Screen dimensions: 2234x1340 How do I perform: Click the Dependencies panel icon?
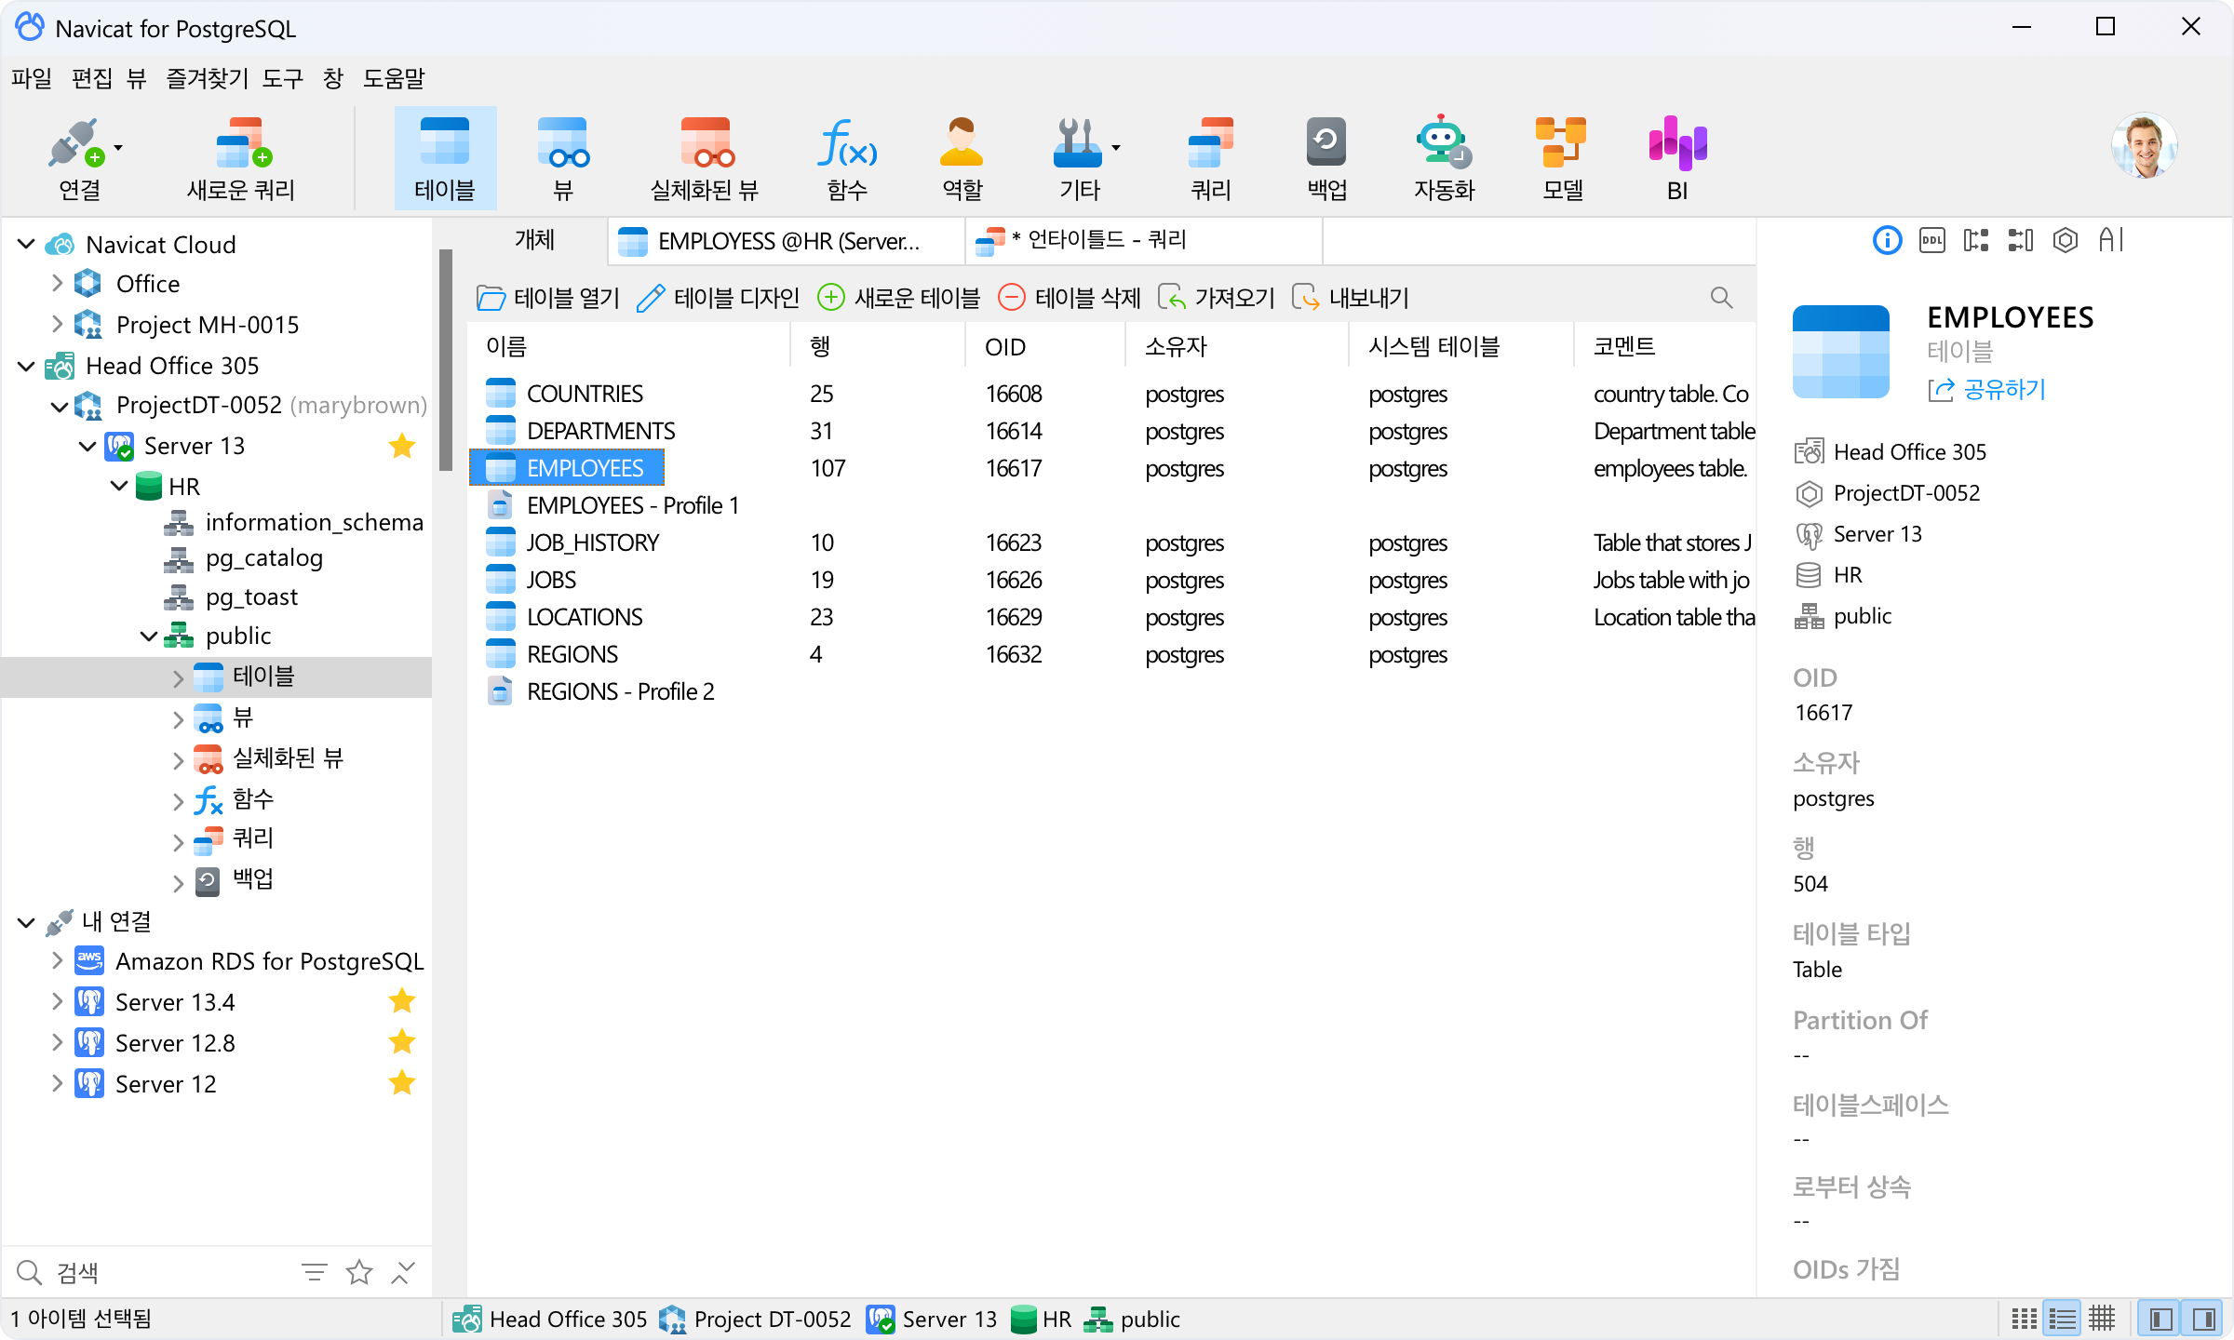[x=2021, y=241]
